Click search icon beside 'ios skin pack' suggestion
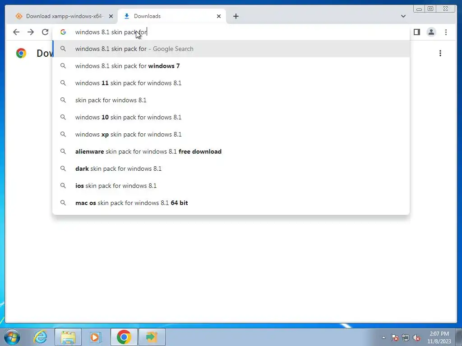The image size is (462, 346). [63, 186]
